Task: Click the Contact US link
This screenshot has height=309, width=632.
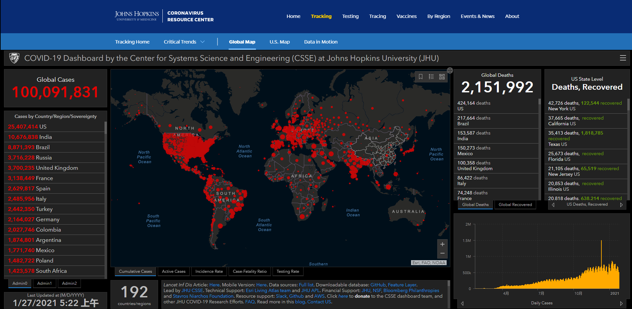Action: click(319, 302)
